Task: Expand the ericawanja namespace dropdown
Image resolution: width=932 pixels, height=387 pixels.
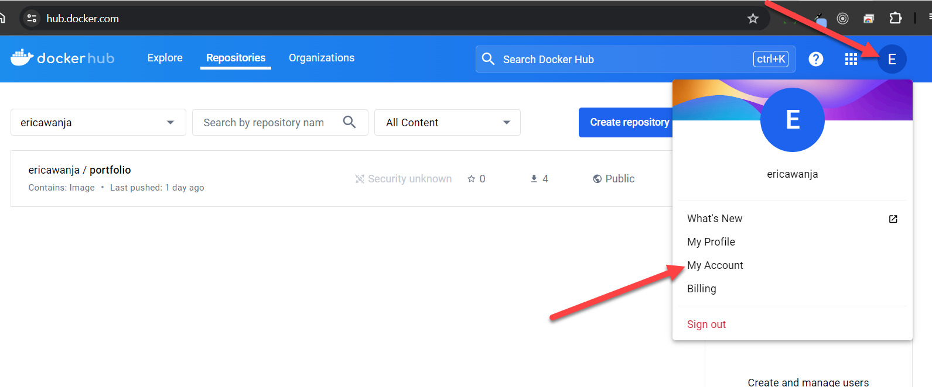Action: pyautogui.click(x=98, y=122)
